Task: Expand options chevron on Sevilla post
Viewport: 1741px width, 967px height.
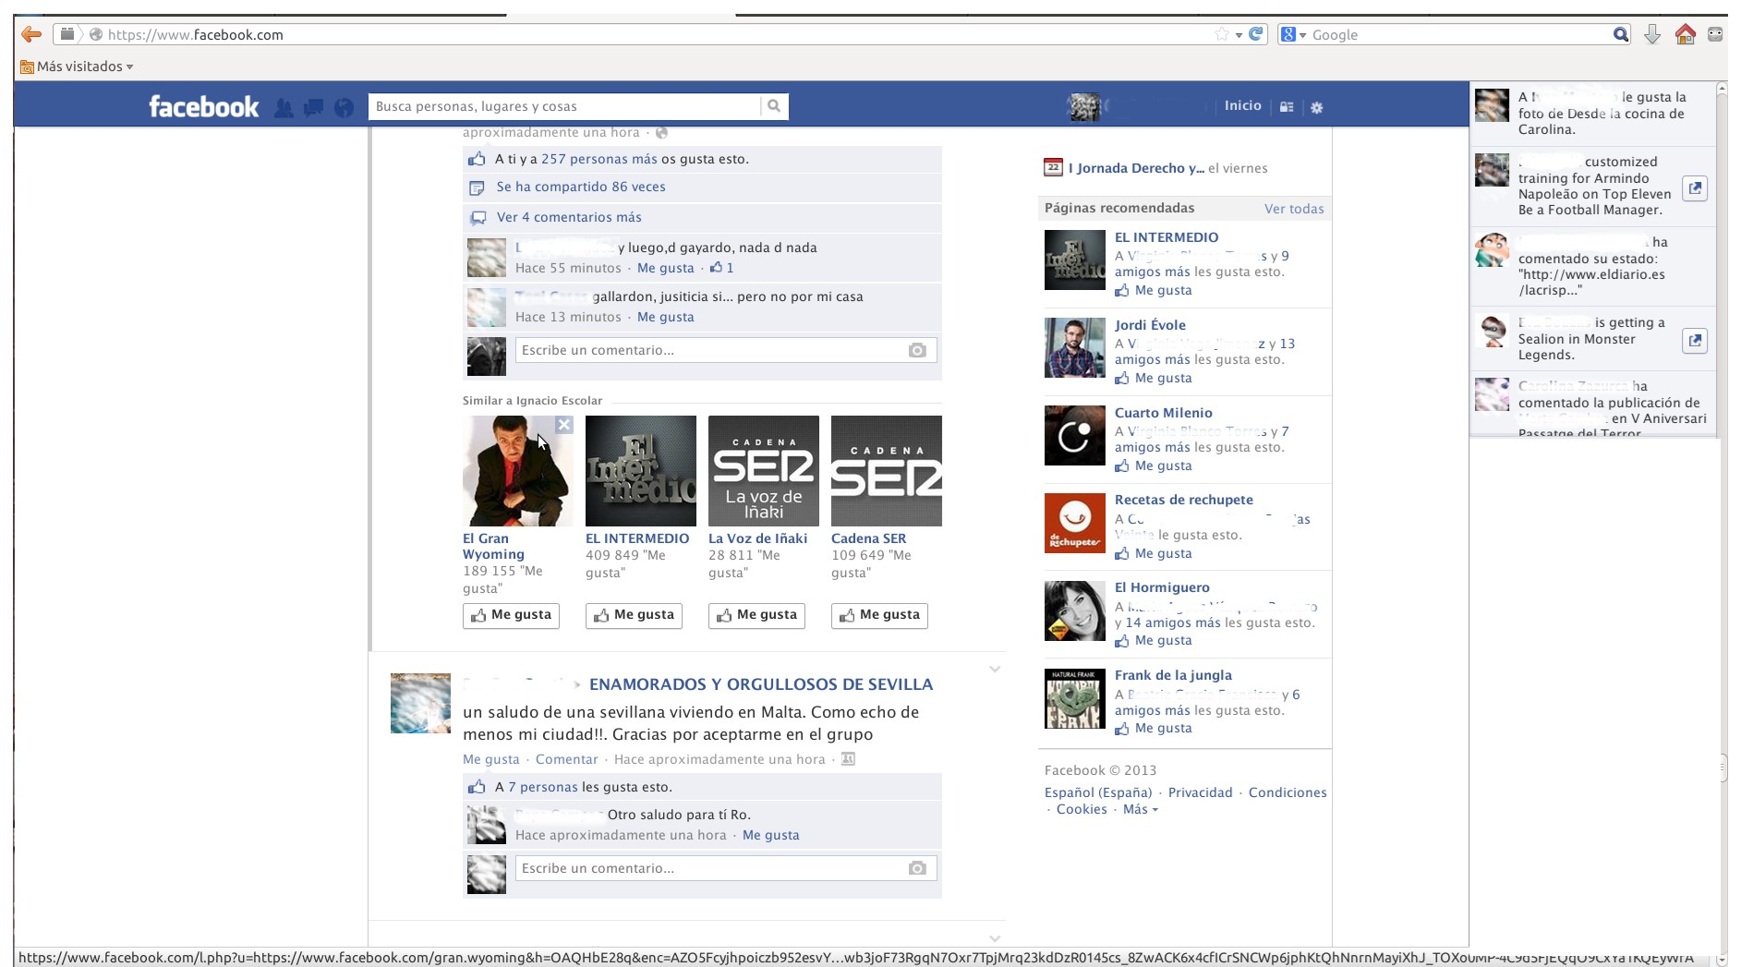Action: coord(995,670)
